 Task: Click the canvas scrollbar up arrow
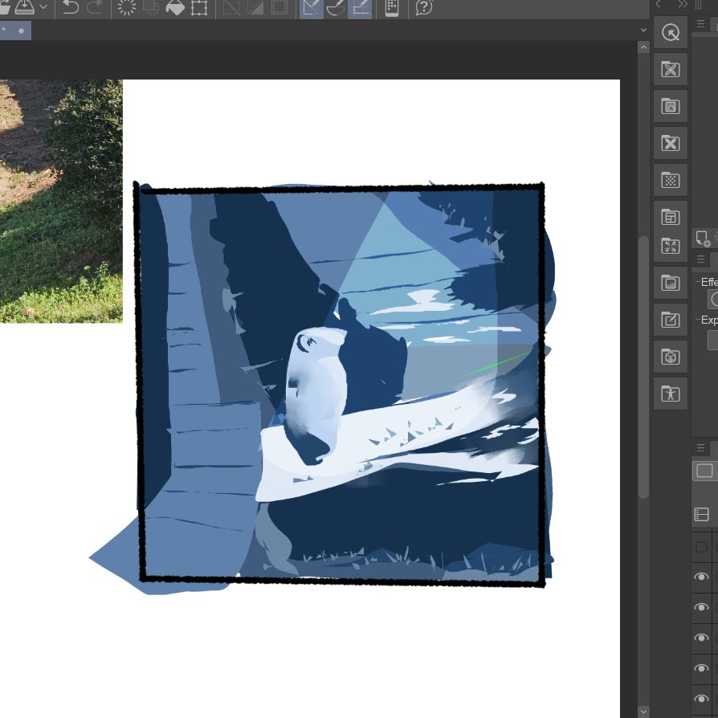click(643, 47)
